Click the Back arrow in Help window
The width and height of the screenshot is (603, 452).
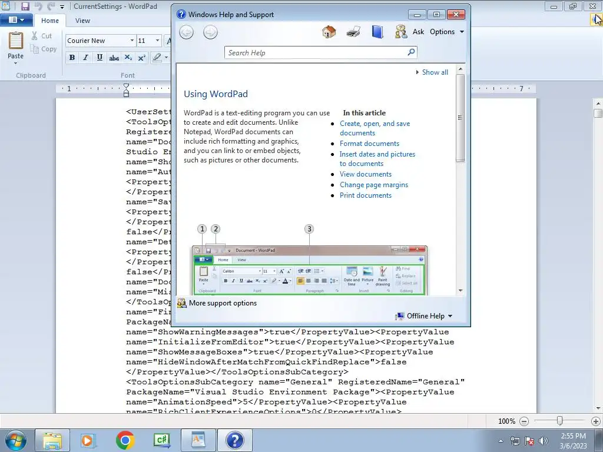187,32
